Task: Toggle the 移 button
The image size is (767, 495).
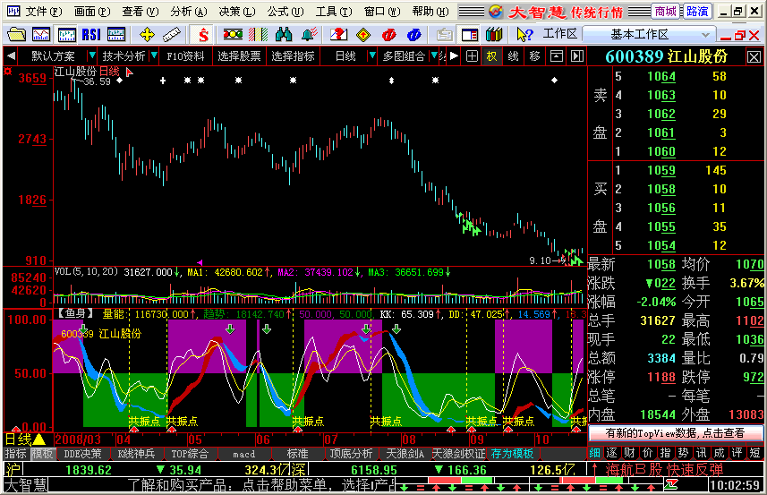Action: point(534,56)
